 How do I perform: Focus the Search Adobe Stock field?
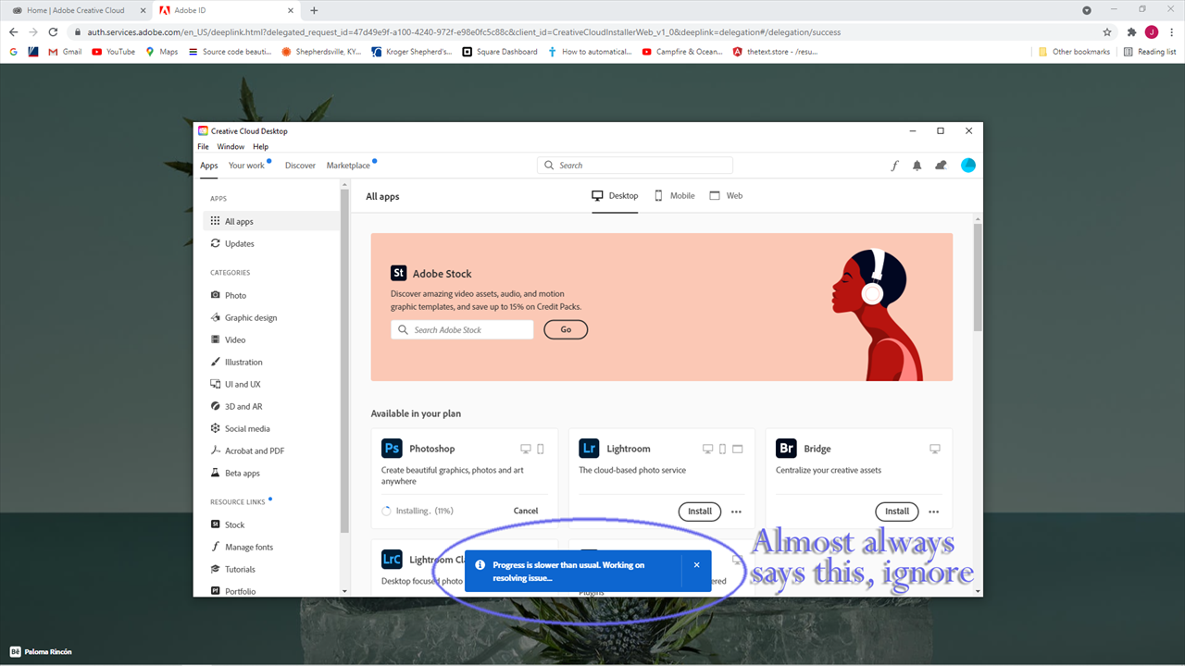(462, 329)
